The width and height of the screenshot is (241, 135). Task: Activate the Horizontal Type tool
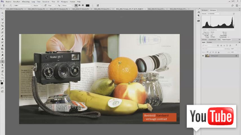[x=3, y=62]
